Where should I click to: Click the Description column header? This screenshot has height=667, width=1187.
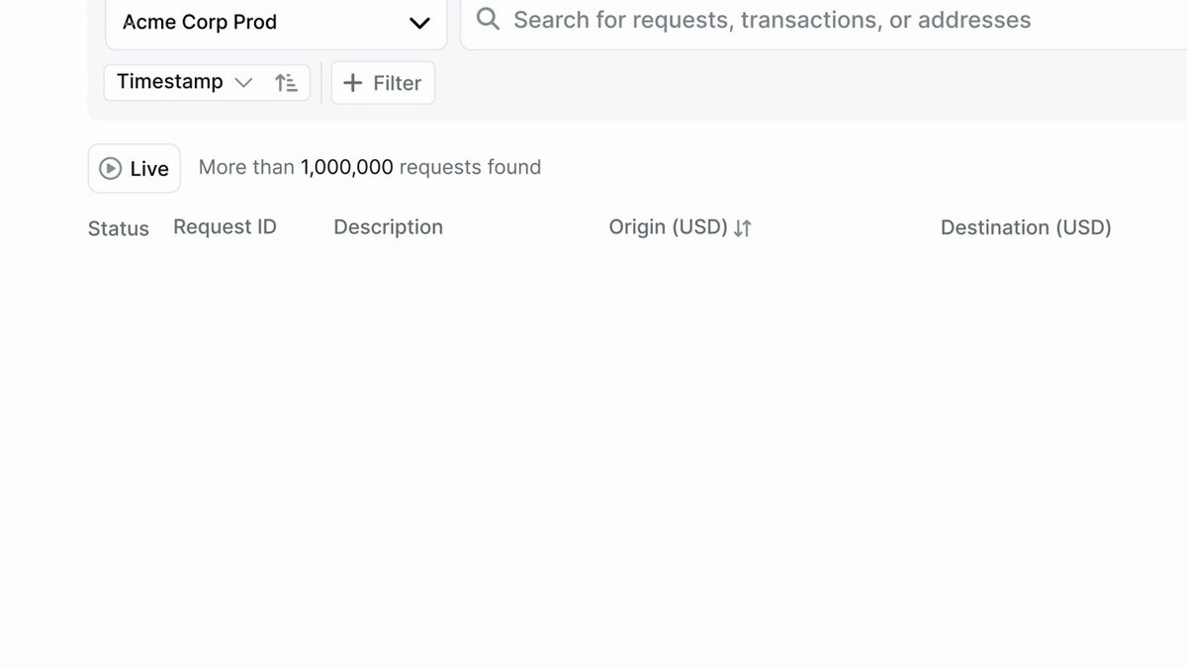(x=388, y=227)
